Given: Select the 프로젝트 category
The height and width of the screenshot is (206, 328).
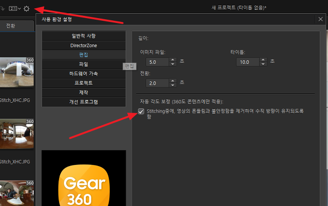Looking at the screenshot, I should tap(84, 83).
